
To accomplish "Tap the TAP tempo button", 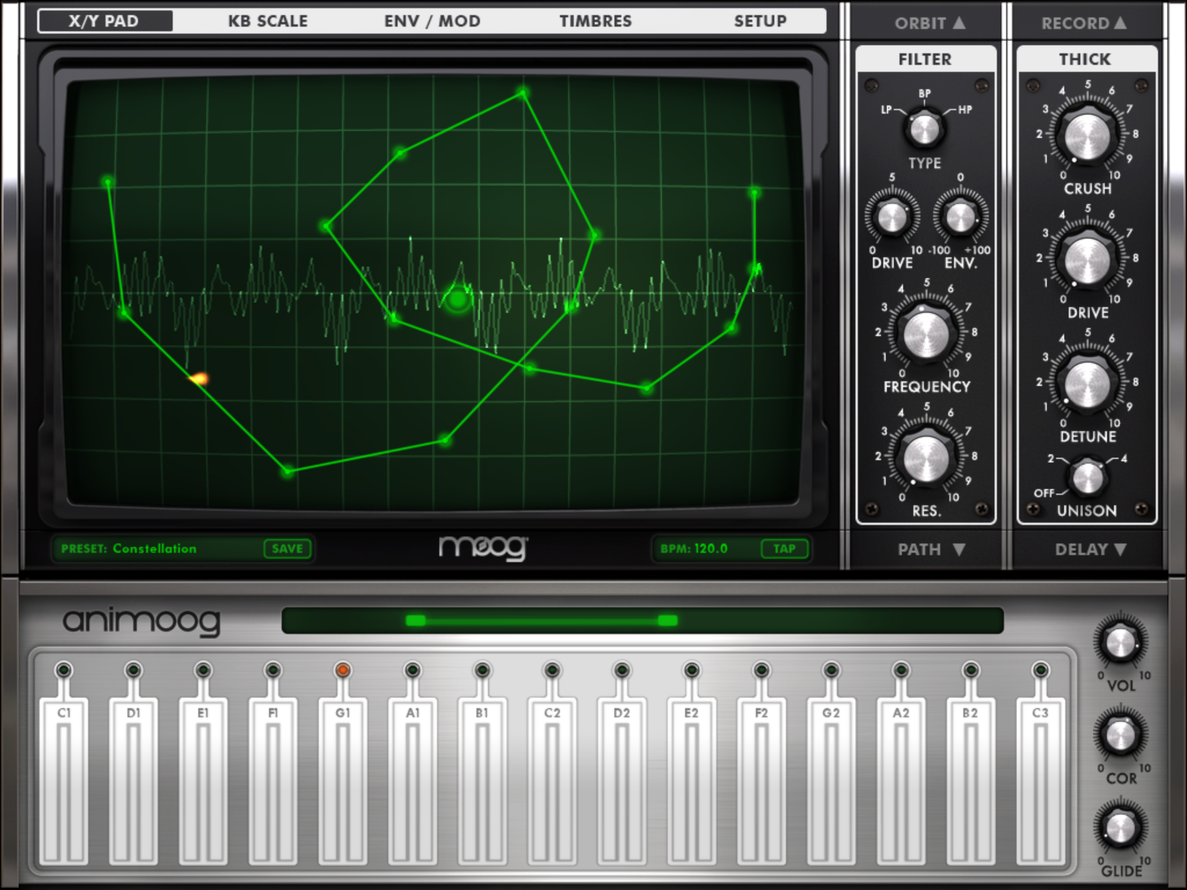I will click(x=784, y=549).
